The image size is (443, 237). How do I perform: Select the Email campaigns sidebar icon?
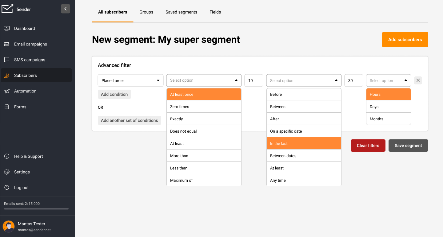[x=7, y=44]
